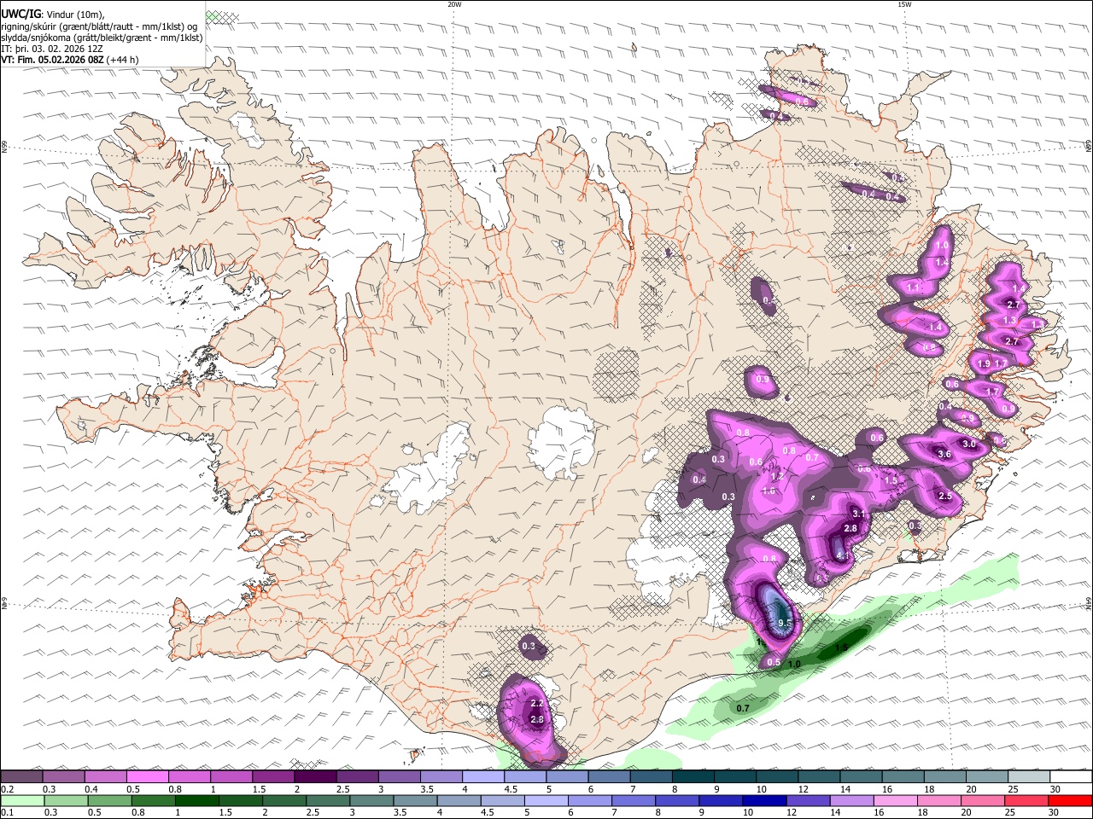Click the green 0.7 rain value offshore
1093x819 pixels.
(743, 709)
